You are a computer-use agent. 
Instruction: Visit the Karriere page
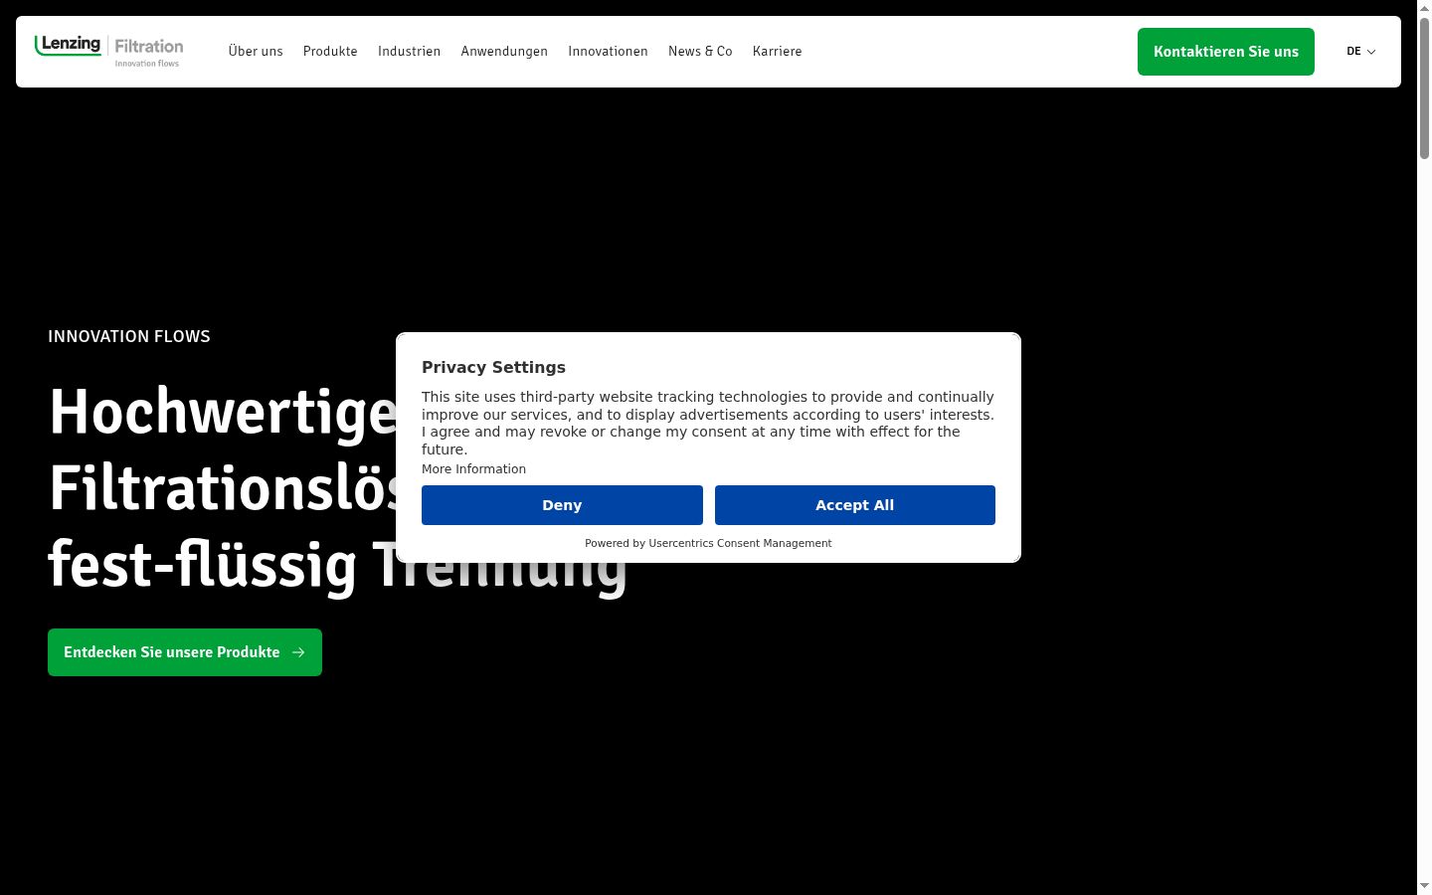[777, 52]
